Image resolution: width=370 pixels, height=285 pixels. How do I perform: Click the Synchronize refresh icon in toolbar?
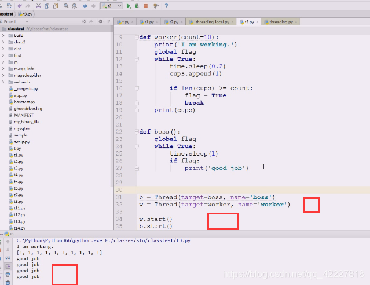[x=9, y=6]
